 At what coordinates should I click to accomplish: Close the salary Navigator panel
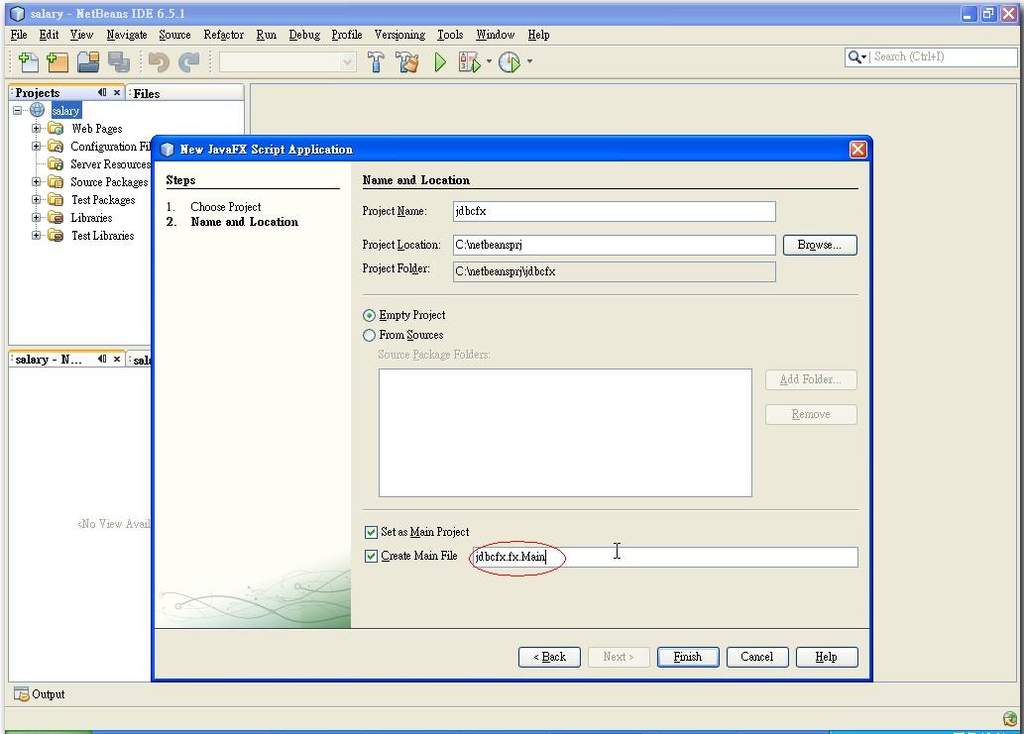coord(117,359)
